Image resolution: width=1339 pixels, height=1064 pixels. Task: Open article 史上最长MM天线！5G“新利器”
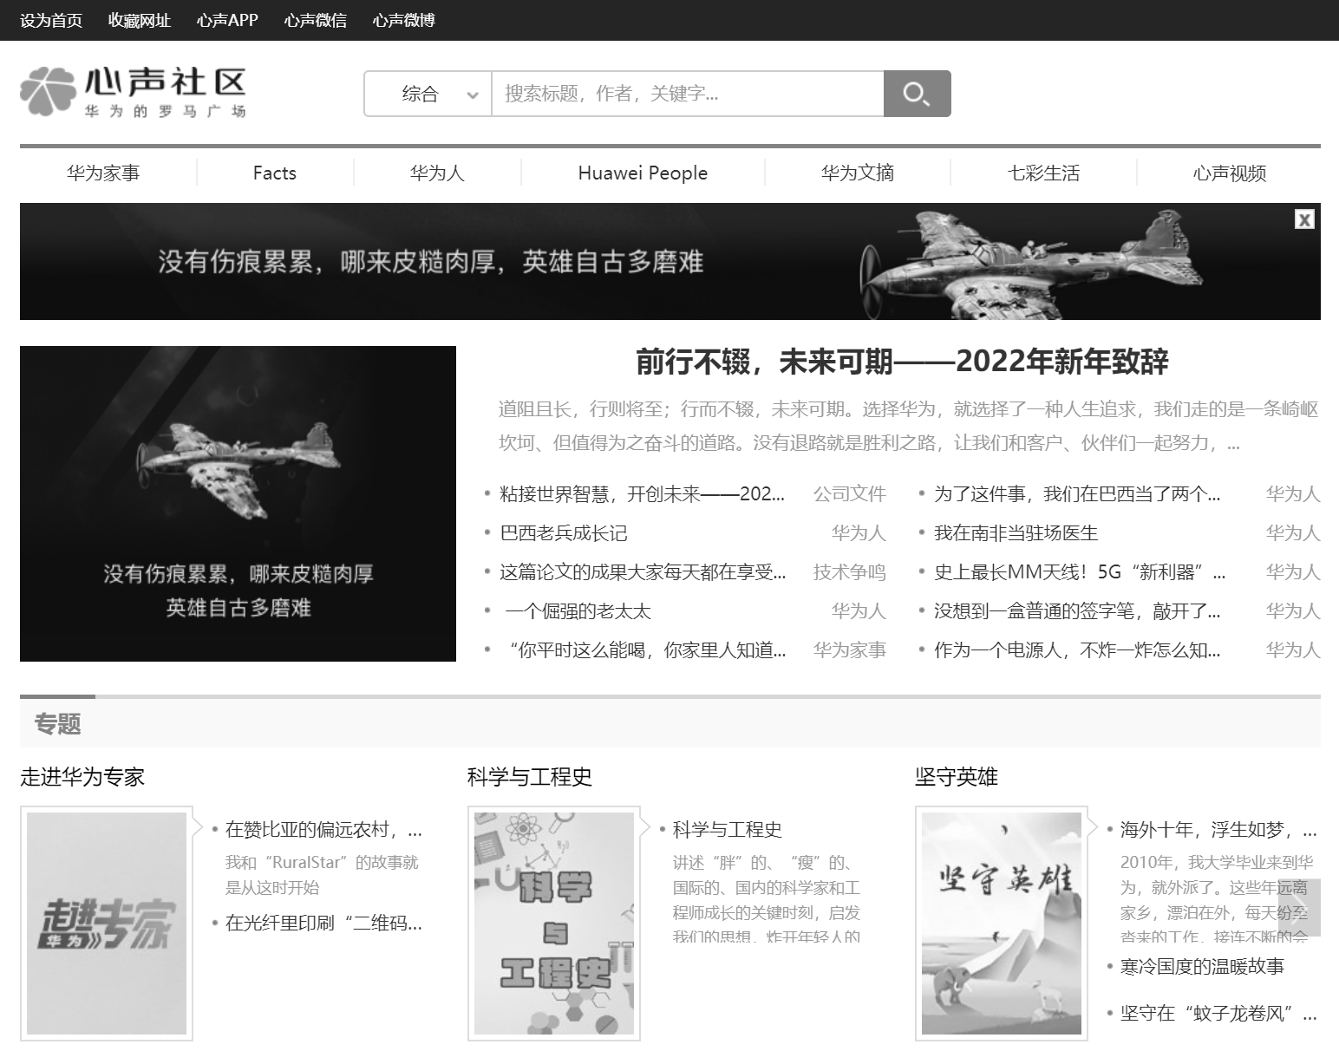coord(1080,572)
